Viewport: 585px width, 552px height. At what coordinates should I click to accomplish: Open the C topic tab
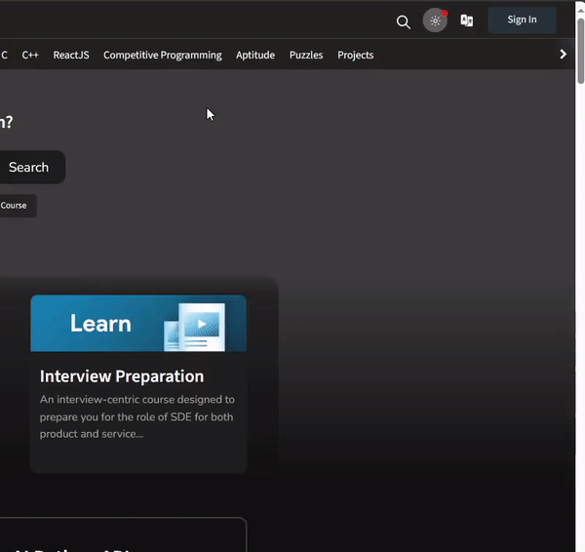pos(4,55)
